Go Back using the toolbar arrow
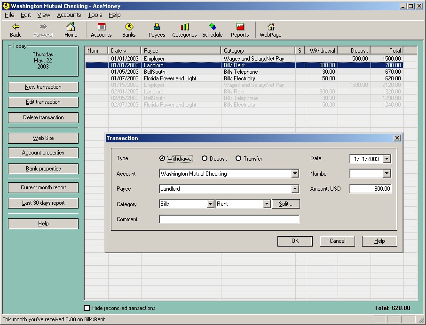Viewport: 426px width, 325px height. coord(16,30)
